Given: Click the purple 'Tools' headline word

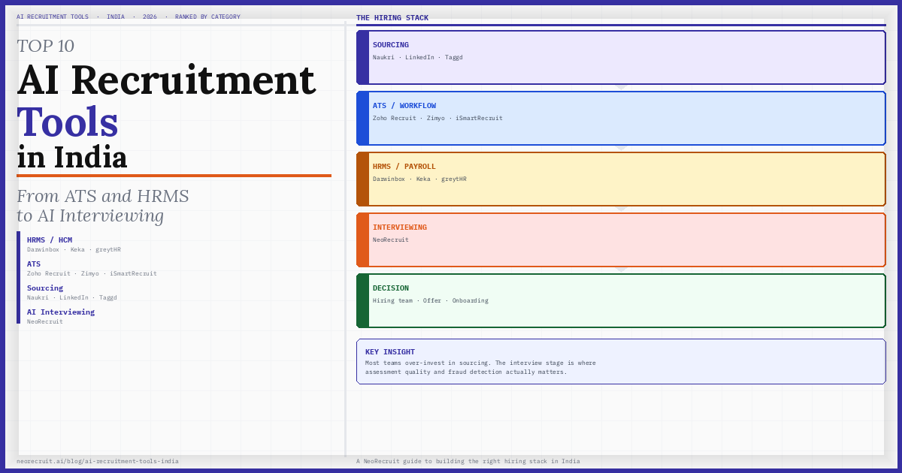Looking at the screenshot, I should pos(68,122).
